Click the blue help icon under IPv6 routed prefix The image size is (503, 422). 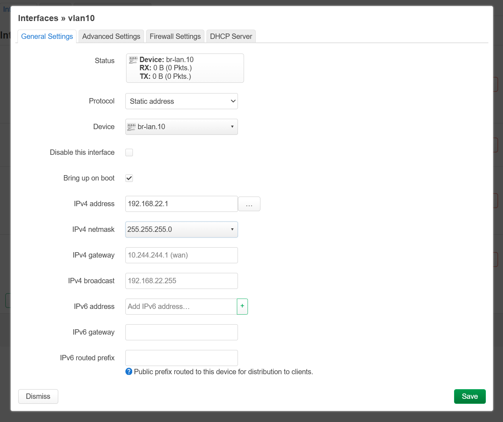pos(129,372)
